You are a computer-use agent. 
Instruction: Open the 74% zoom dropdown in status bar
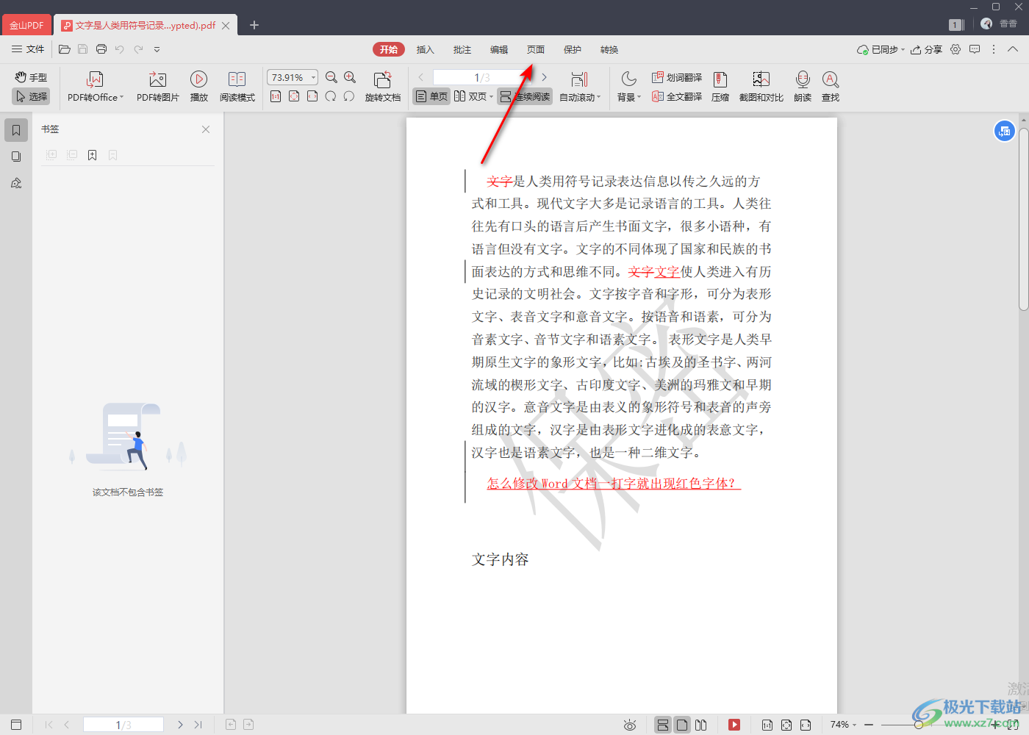click(843, 725)
